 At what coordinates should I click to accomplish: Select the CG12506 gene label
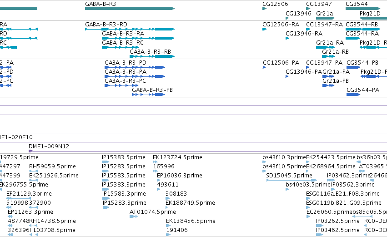click(x=275, y=4)
